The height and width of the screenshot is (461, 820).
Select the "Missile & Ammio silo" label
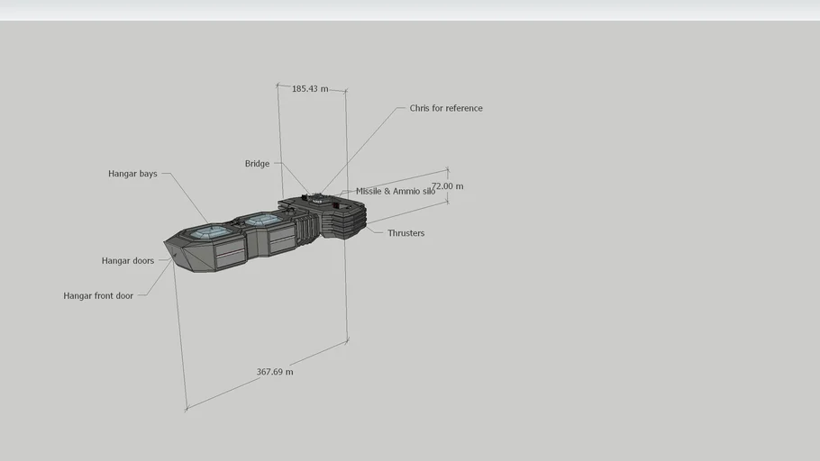click(x=395, y=191)
